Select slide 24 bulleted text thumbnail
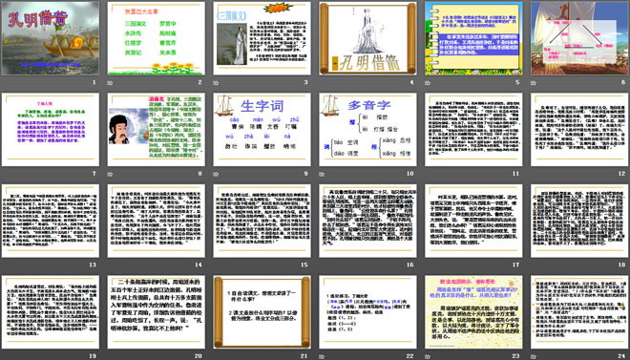This screenshot has height=360, width=630. pos(579,312)
